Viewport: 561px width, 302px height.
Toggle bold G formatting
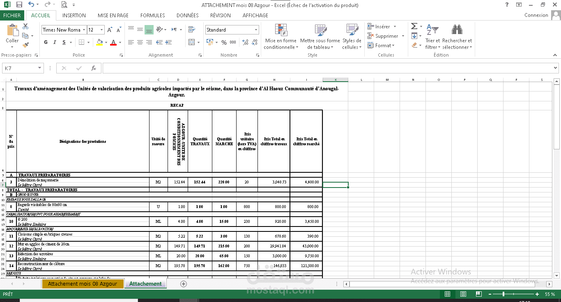[46, 42]
